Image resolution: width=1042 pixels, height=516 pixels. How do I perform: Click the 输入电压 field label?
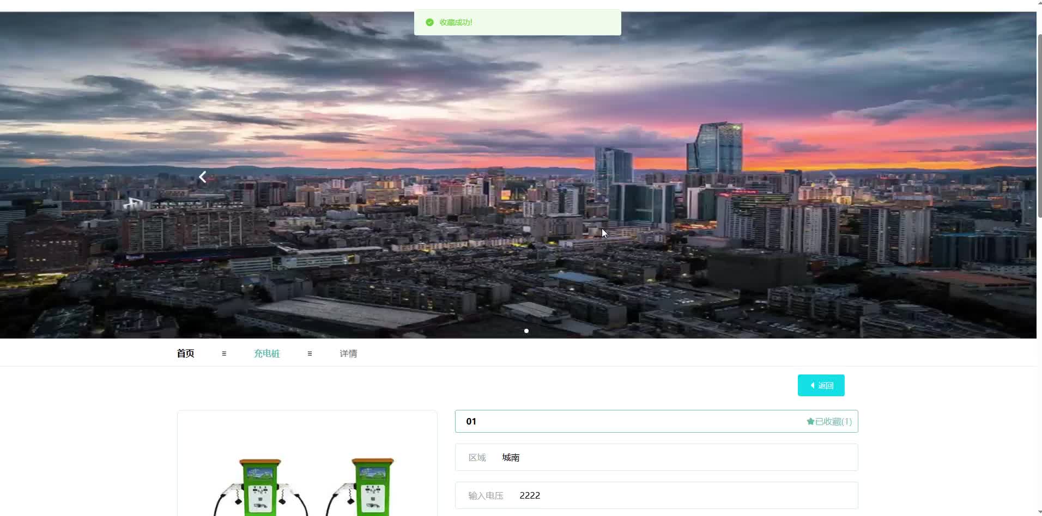[x=486, y=495]
